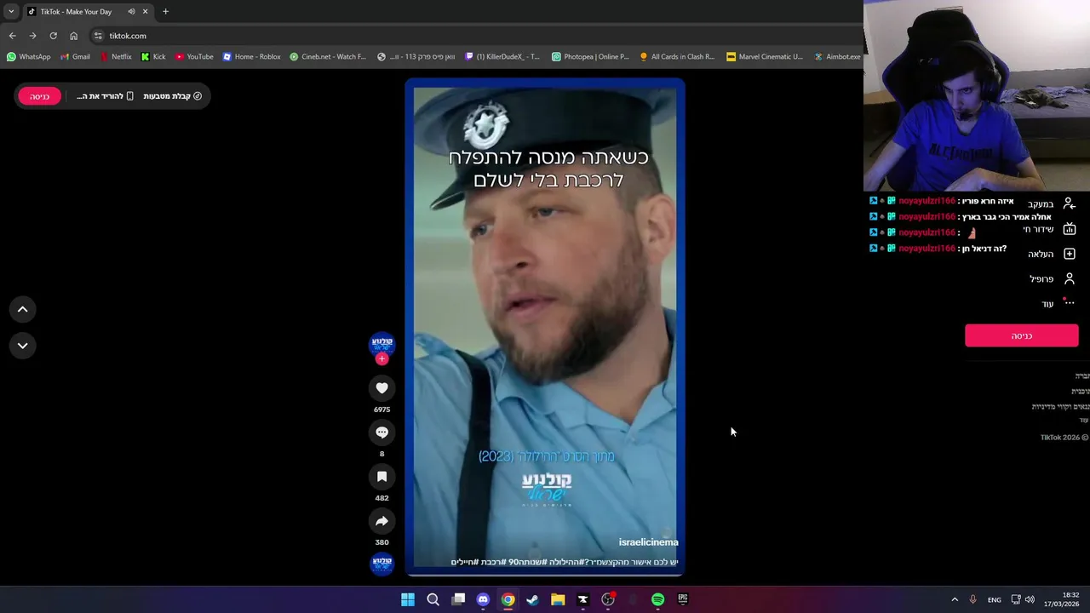Open Windows taskbar search
This screenshot has width=1090, height=613.
pos(433,599)
